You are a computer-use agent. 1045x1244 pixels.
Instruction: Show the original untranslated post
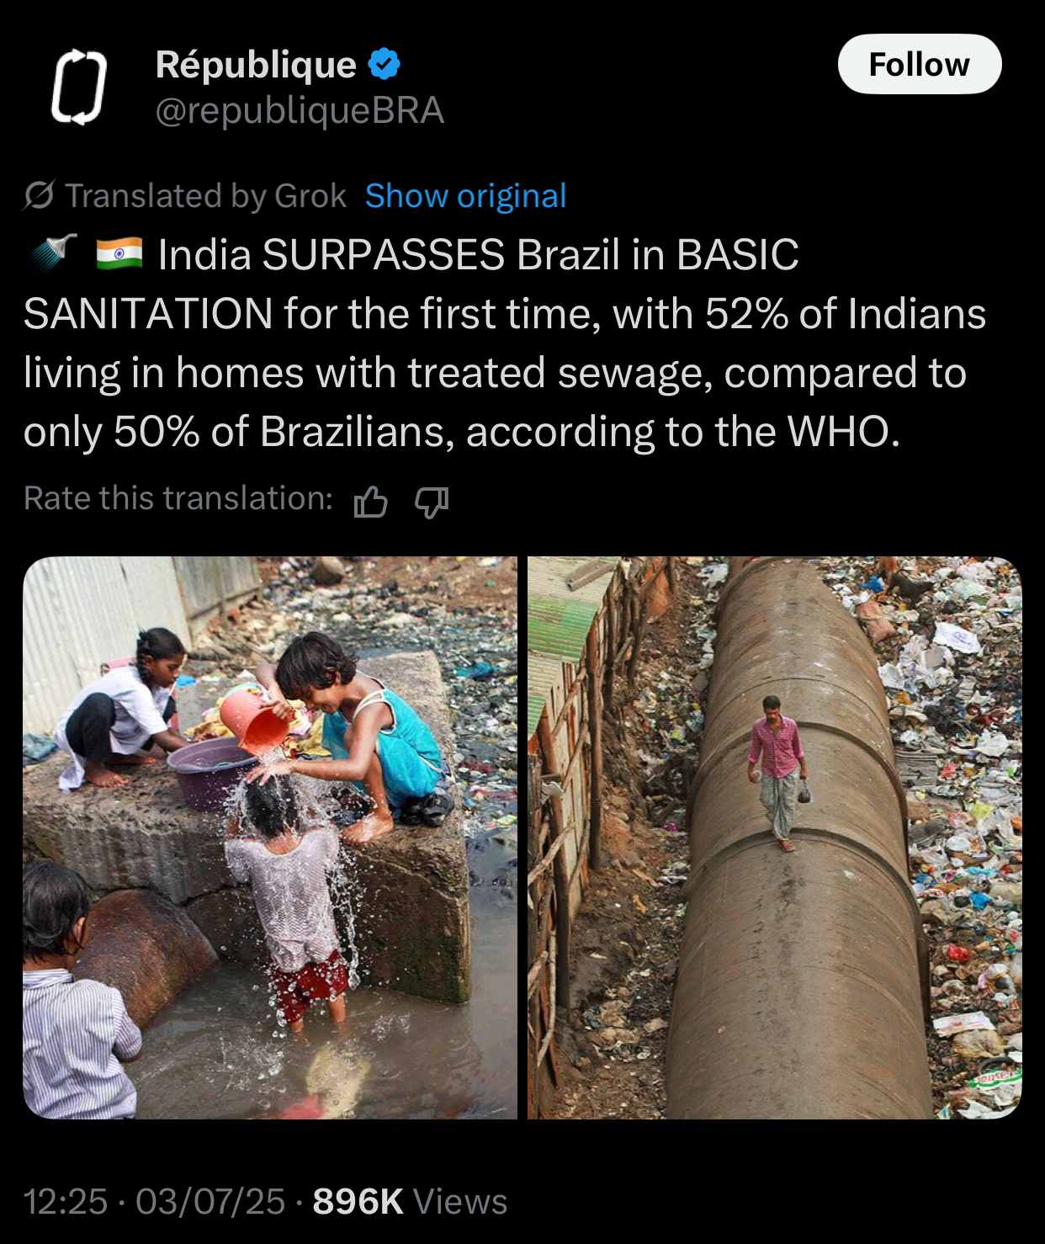pyautogui.click(x=465, y=195)
